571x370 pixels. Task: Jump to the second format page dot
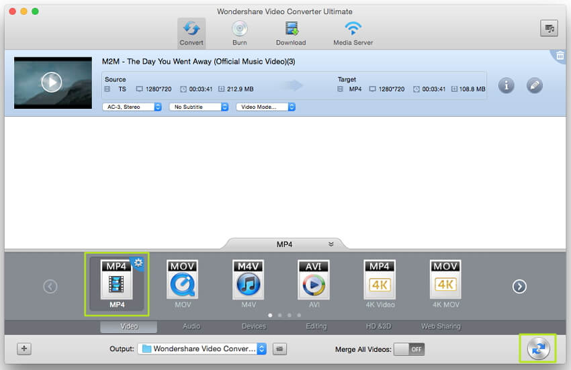(279, 315)
